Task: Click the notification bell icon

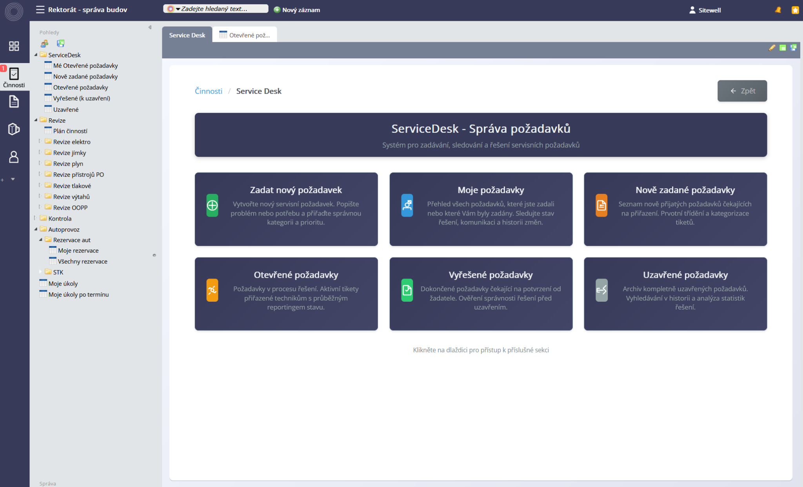Action: pyautogui.click(x=778, y=10)
